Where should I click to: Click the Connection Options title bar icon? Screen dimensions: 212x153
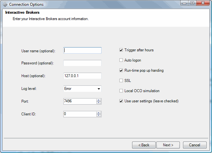click(x=5, y=4)
